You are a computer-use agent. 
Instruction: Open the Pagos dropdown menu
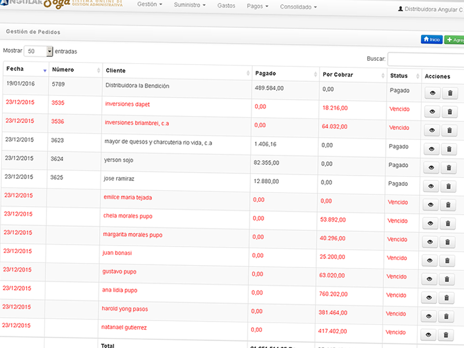(x=258, y=7)
